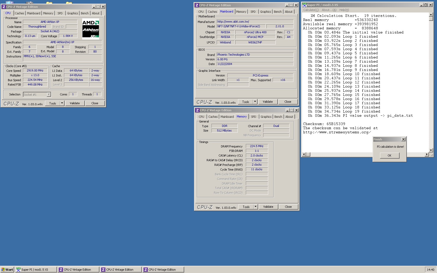Open Tools dropdown arrow in the Memory window
The image size is (437, 273).
(x=255, y=207)
